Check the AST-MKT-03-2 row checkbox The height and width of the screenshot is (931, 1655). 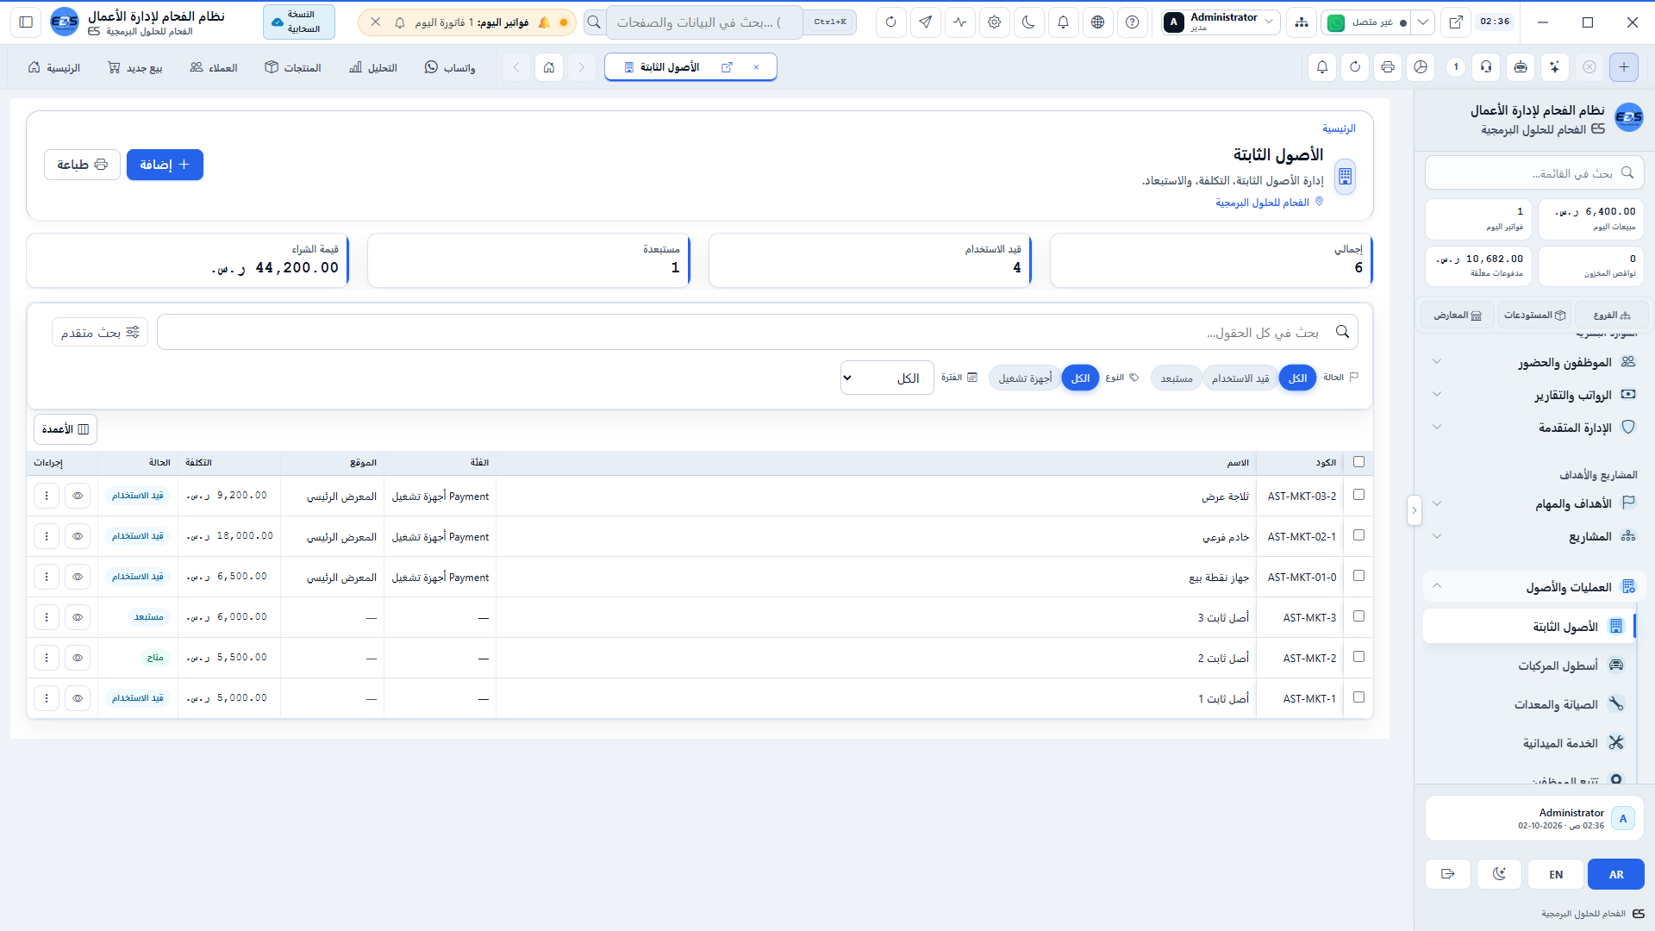[x=1359, y=495]
